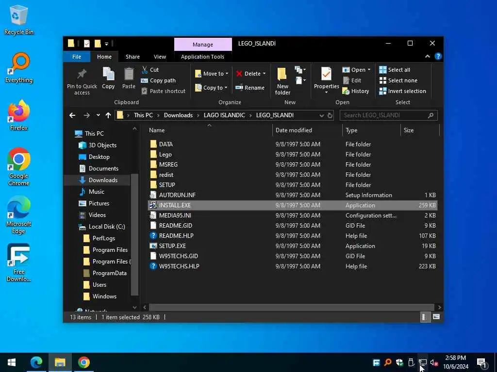The height and width of the screenshot is (372, 497).
Task: Collapse the ribbon with chevron
Action: 428,56
